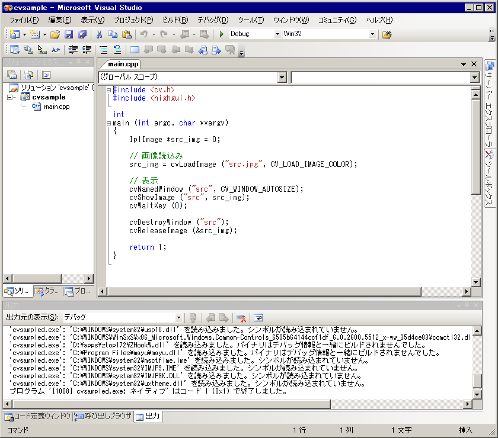
Task: Collapse the cvsample project tree node
Action: 10,97
